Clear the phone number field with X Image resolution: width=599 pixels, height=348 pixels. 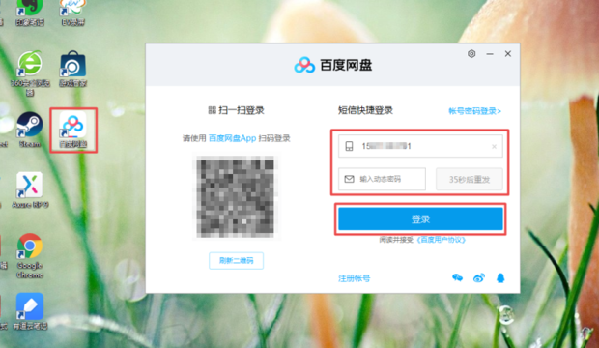[494, 147]
